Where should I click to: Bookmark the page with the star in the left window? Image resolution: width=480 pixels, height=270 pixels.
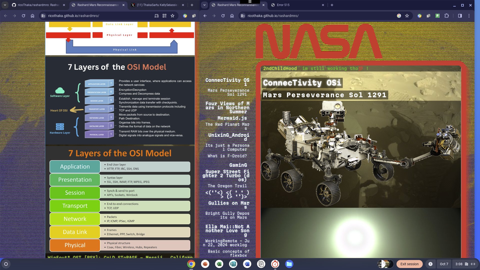click(x=172, y=16)
